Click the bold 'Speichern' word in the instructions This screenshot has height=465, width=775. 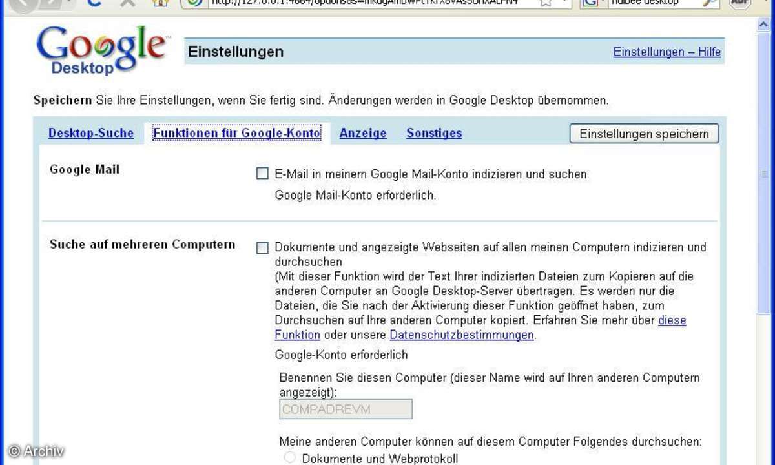tap(63, 100)
